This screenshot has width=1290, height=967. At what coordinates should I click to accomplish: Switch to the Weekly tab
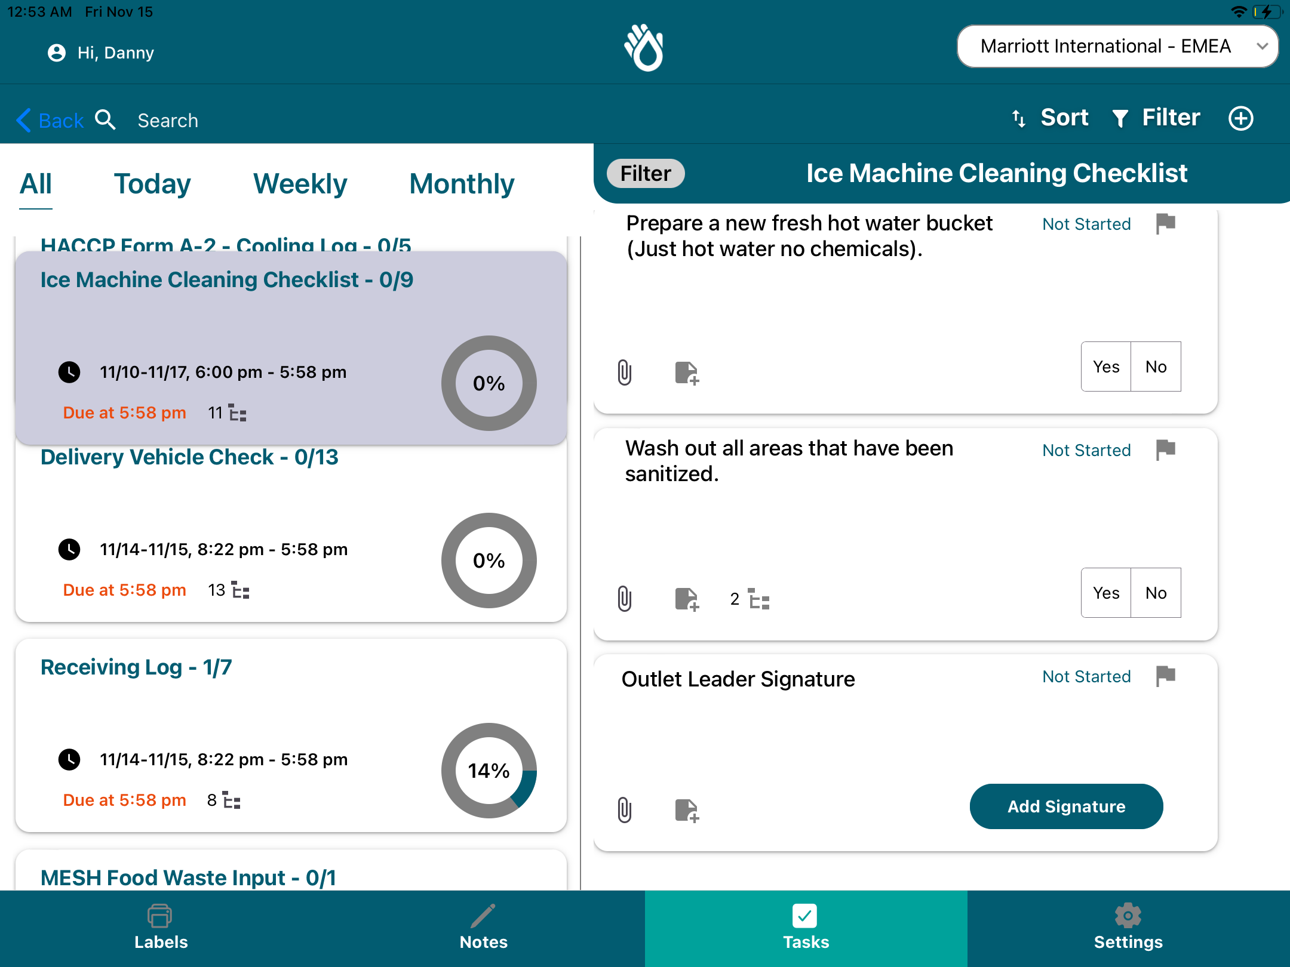tap(300, 184)
